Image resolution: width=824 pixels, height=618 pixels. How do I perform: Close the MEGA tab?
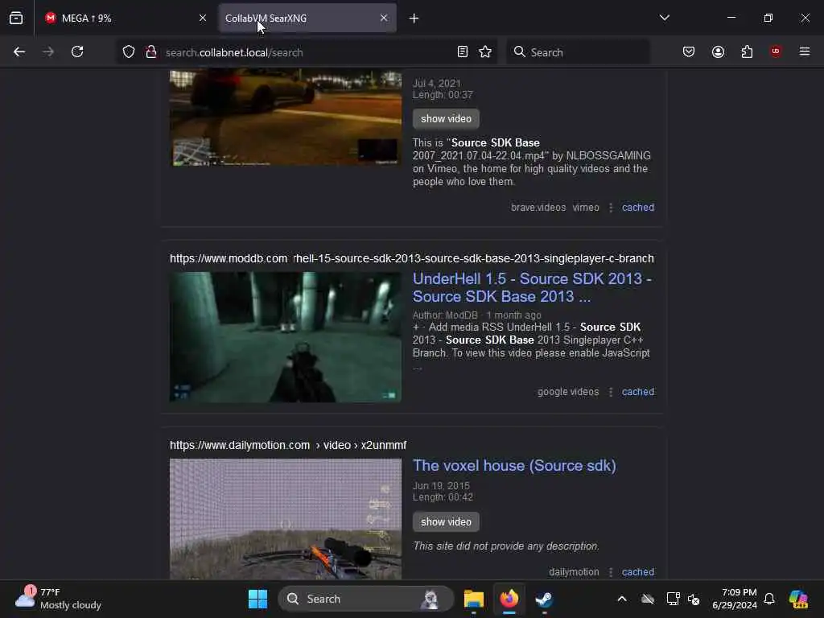[202, 18]
